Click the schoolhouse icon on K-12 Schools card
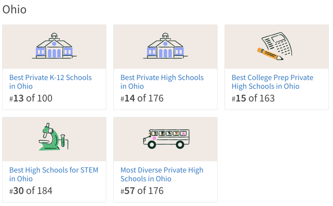The height and width of the screenshot is (206, 333). pyautogui.click(x=54, y=46)
